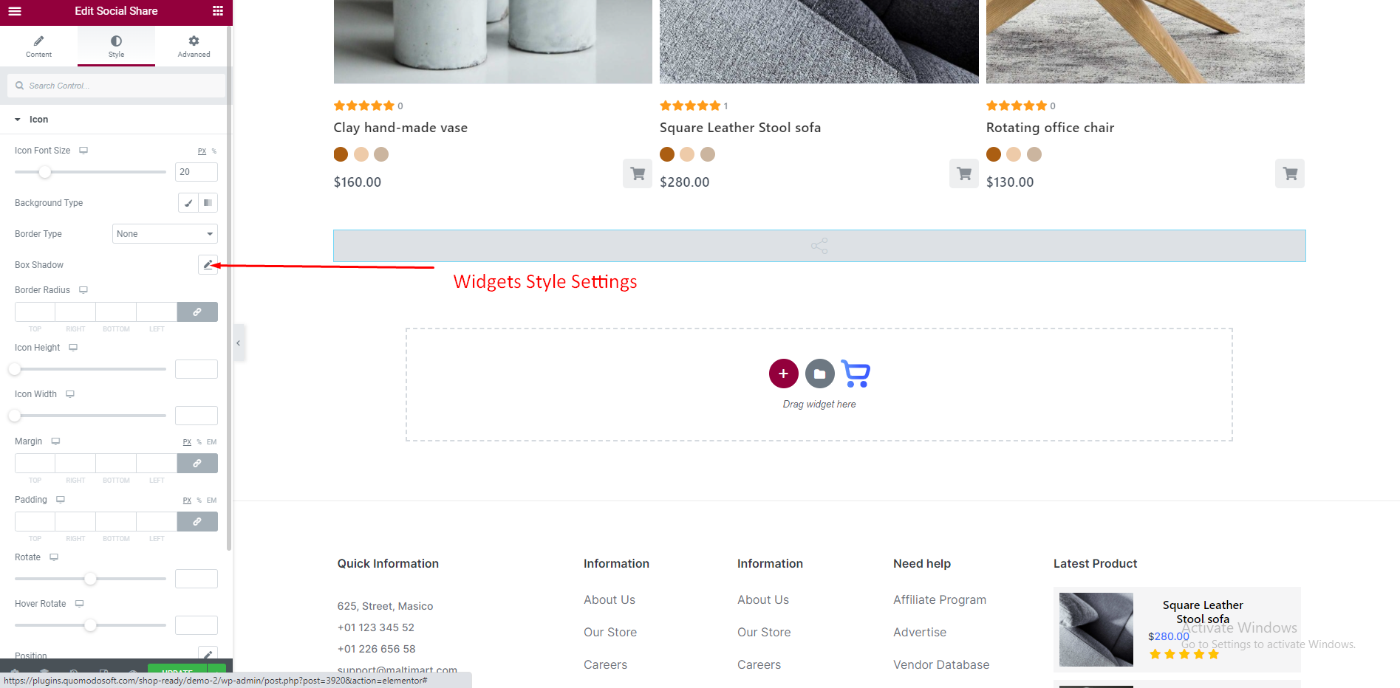Open the Elementor hamburger menu
This screenshot has height=688, width=1400.
(x=15, y=11)
